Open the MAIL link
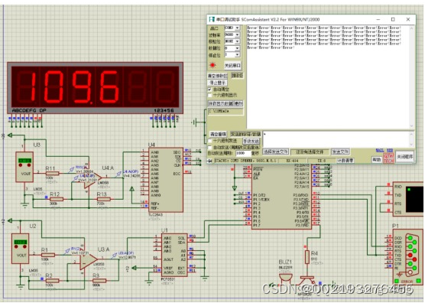 [x=380, y=150]
